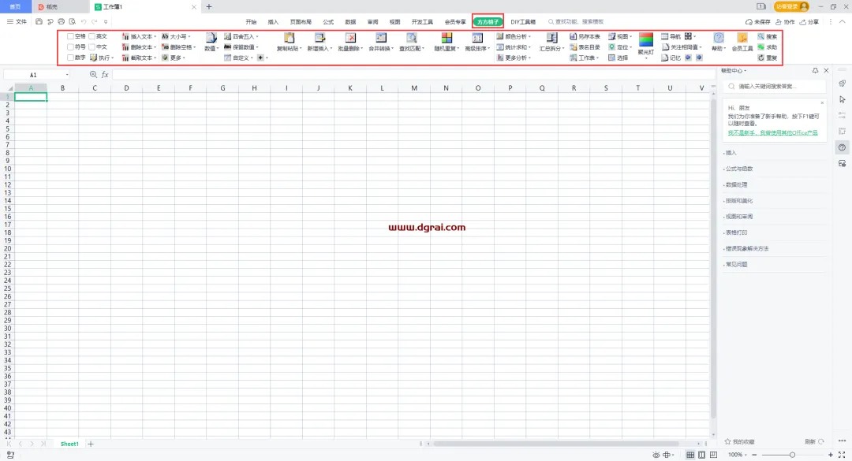Open the 页面布局 (Page Layout) ribbon tab
The height and width of the screenshot is (461, 852).
[x=301, y=22]
